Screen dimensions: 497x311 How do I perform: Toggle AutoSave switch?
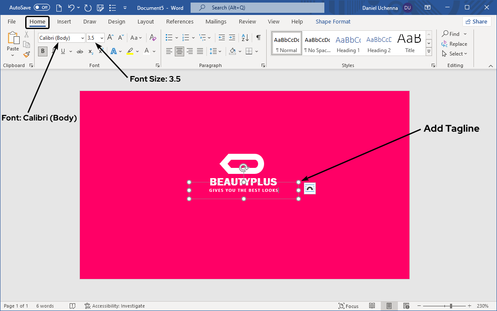(x=41, y=8)
